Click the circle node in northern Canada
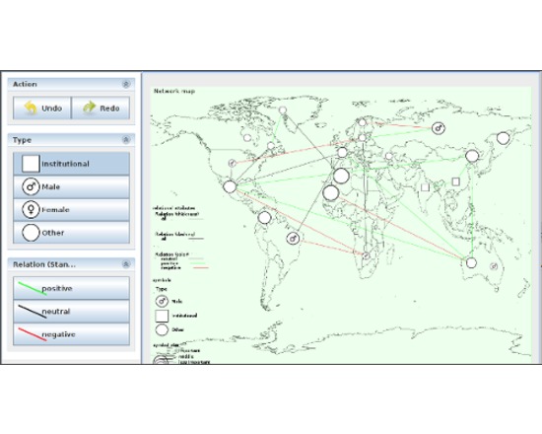The height and width of the screenshot is (434, 542). pos(247,138)
